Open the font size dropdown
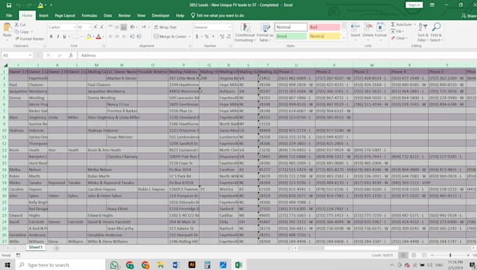 pos(90,27)
